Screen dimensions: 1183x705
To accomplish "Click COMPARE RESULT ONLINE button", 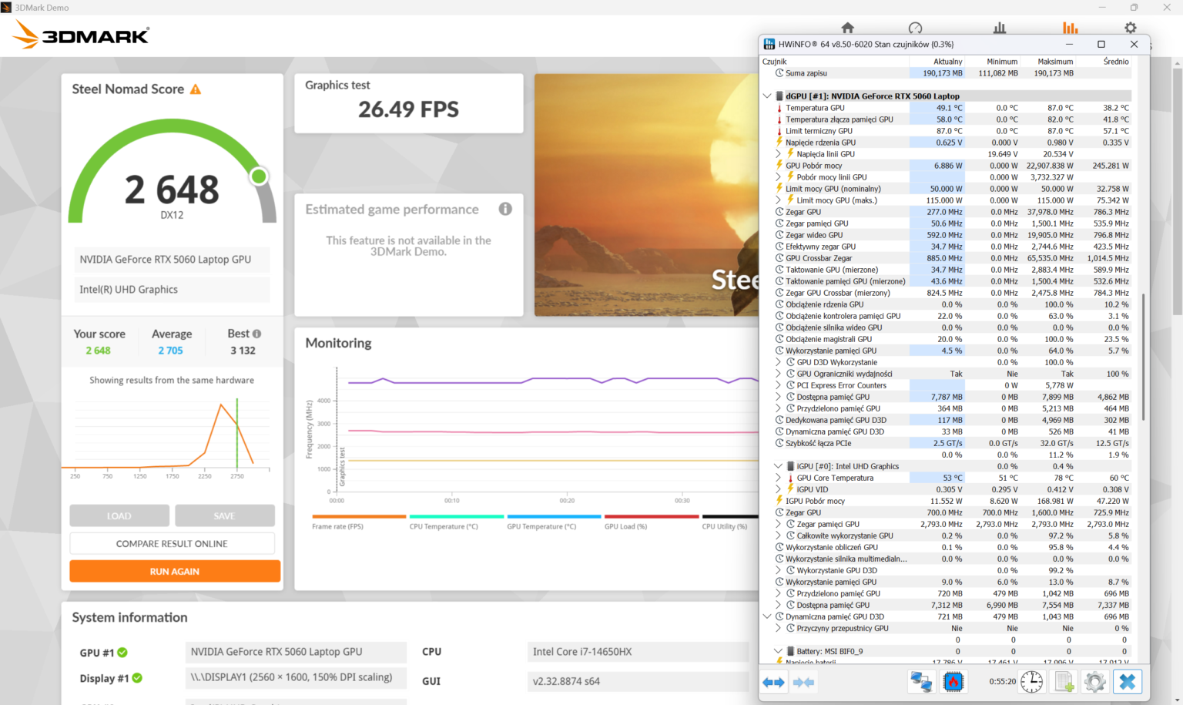I will (172, 543).
